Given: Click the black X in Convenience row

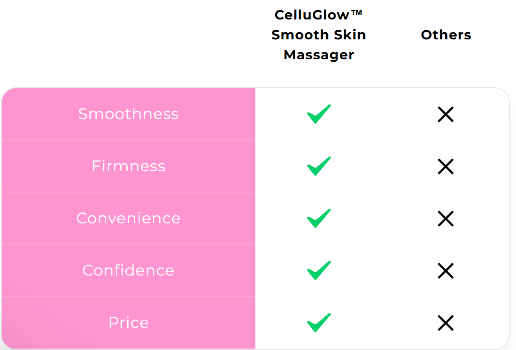Looking at the screenshot, I should click(446, 219).
